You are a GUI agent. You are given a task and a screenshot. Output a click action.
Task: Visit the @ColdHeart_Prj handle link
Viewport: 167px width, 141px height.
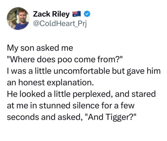tap(60, 24)
